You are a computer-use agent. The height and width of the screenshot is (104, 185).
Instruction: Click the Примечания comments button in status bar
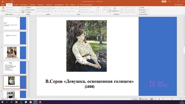(144, 99)
